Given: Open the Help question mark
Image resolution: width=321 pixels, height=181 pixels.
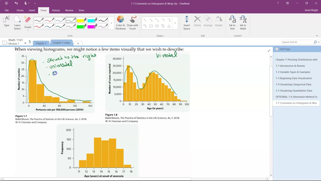Looking at the screenshot, I should pyautogui.click(x=278, y=3).
